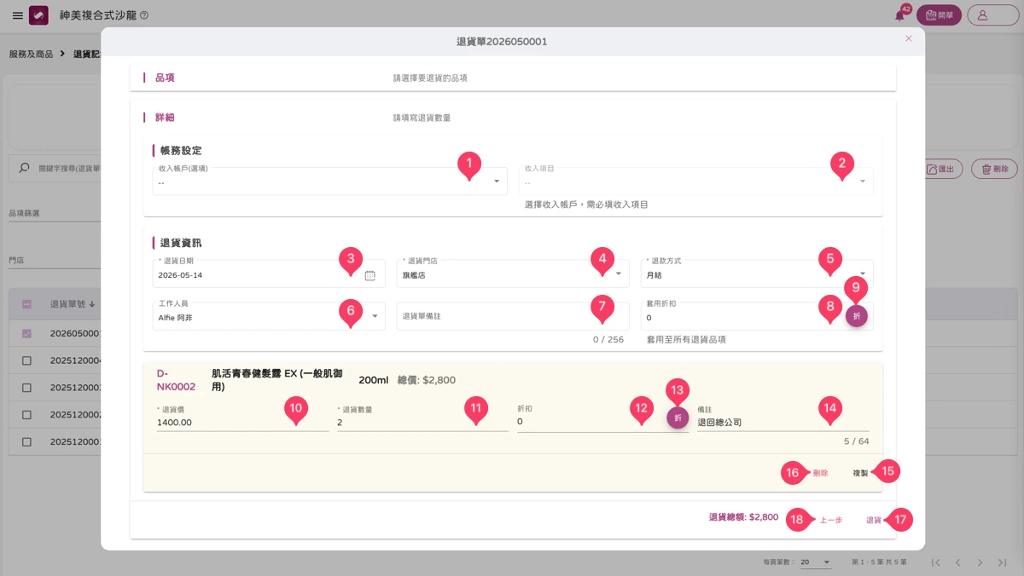
Task: Click the 第 1 - 5 筆 共 5 筆 text
Action: click(x=879, y=562)
